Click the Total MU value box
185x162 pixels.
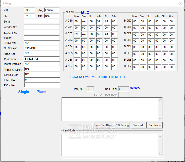[x=90, y=89]
